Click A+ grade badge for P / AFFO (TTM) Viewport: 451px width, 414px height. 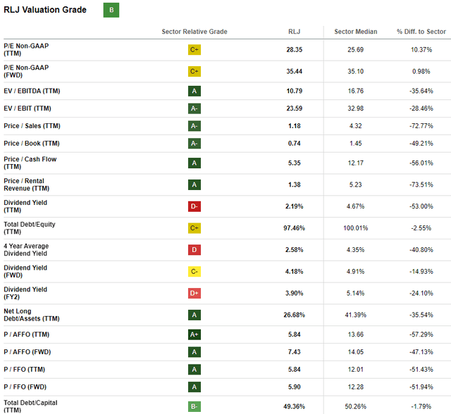[194, 334]
